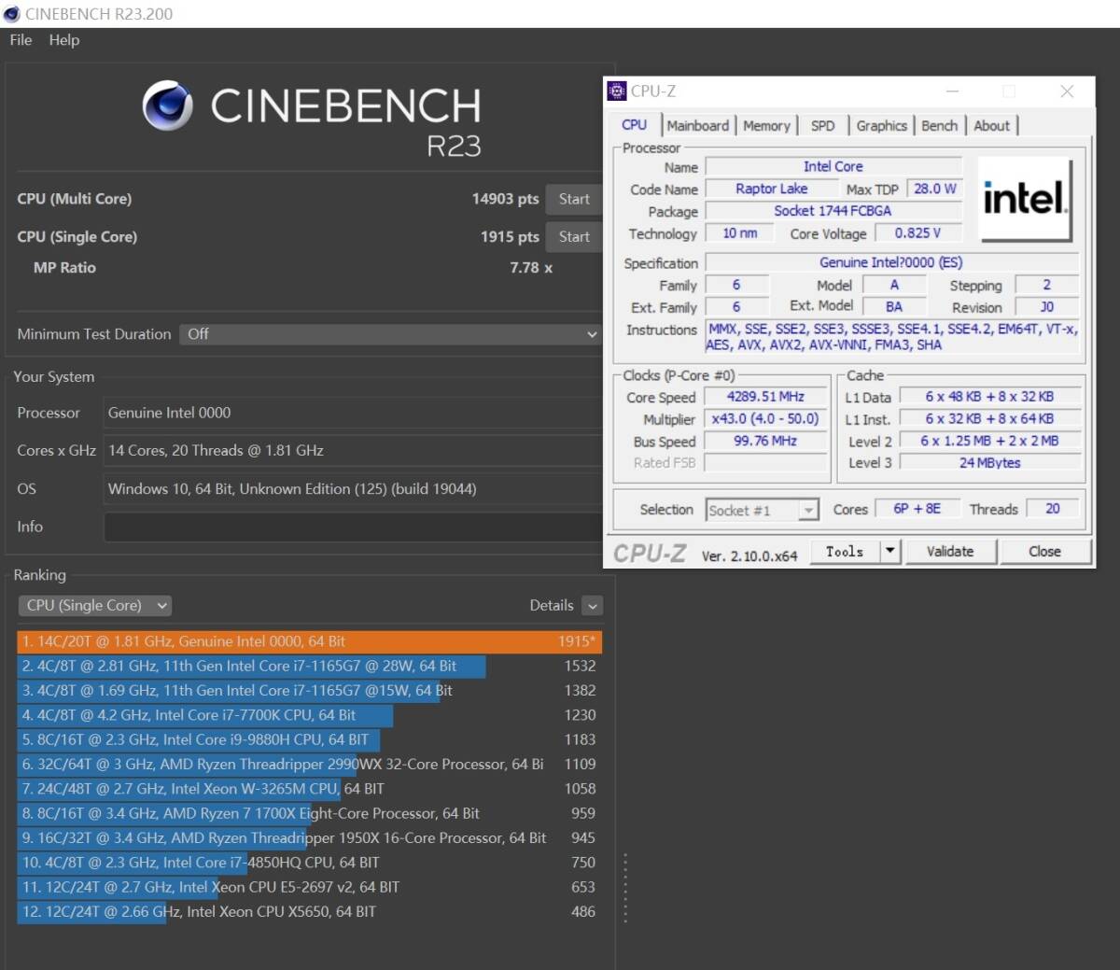Minimize the CPU-Z window
1120x970 pixels.
point(952,91)
